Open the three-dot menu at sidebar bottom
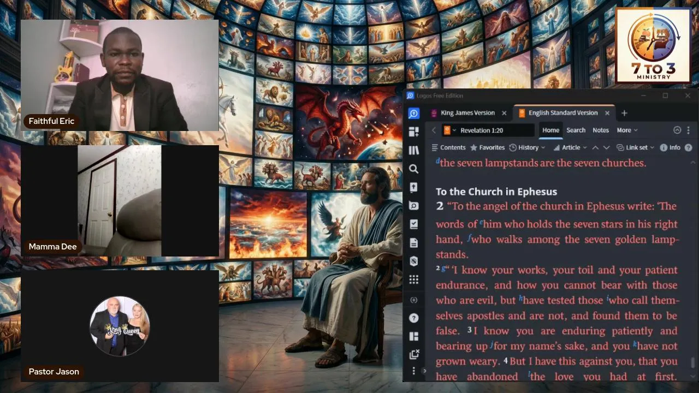 point(414,371)
